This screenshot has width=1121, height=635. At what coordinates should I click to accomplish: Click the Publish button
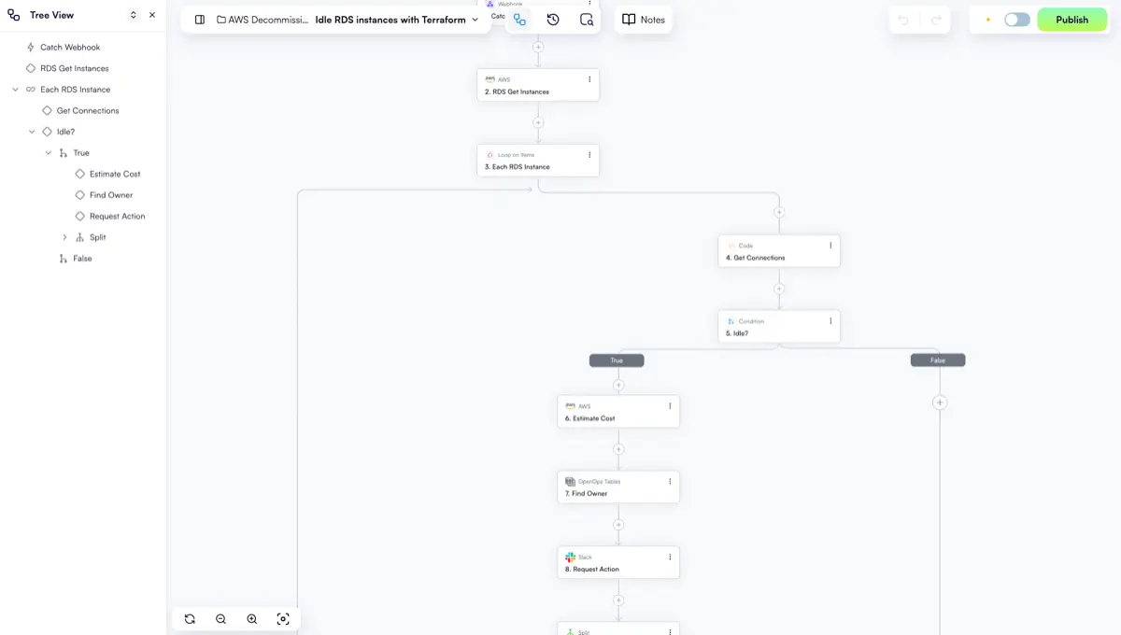click(1071, 19)
